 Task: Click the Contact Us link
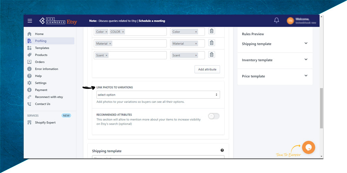(x=42, y=104)
